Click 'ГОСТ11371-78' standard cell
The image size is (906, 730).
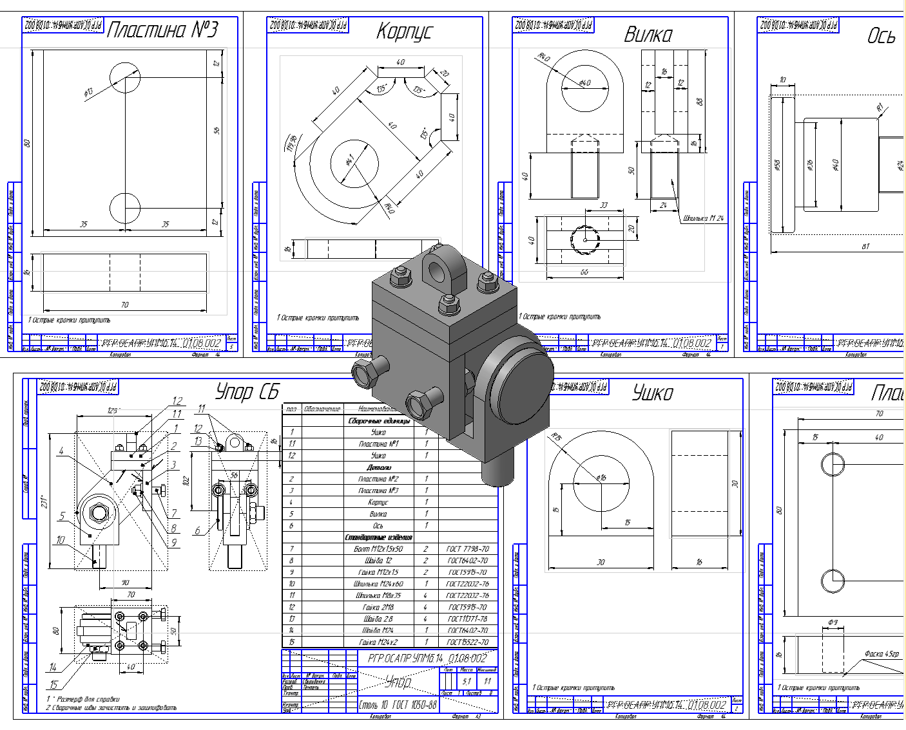[x=468, y=619]
